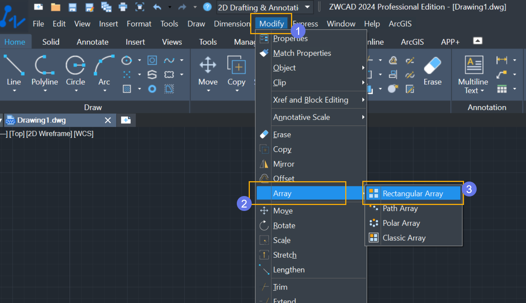Image resolution: width=526 pixels, height=303 pixels.
Task: Click the Copy tool in ribbon
Action: coord(236,71)
